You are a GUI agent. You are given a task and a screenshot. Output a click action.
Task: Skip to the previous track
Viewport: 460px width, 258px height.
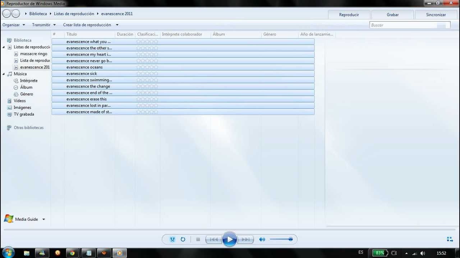214,239
